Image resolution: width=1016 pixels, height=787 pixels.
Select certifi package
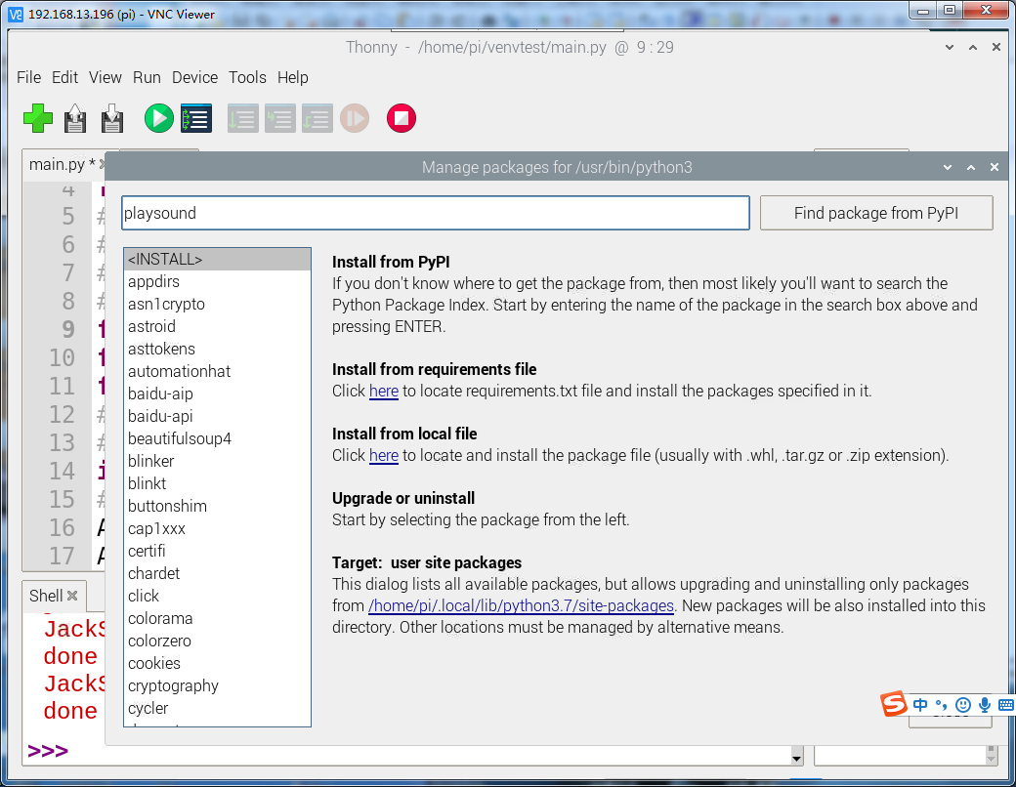coord(217,552)
